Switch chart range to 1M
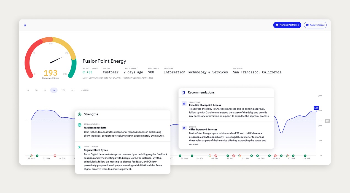The image size is (350, 193). (x=28, y=90)
